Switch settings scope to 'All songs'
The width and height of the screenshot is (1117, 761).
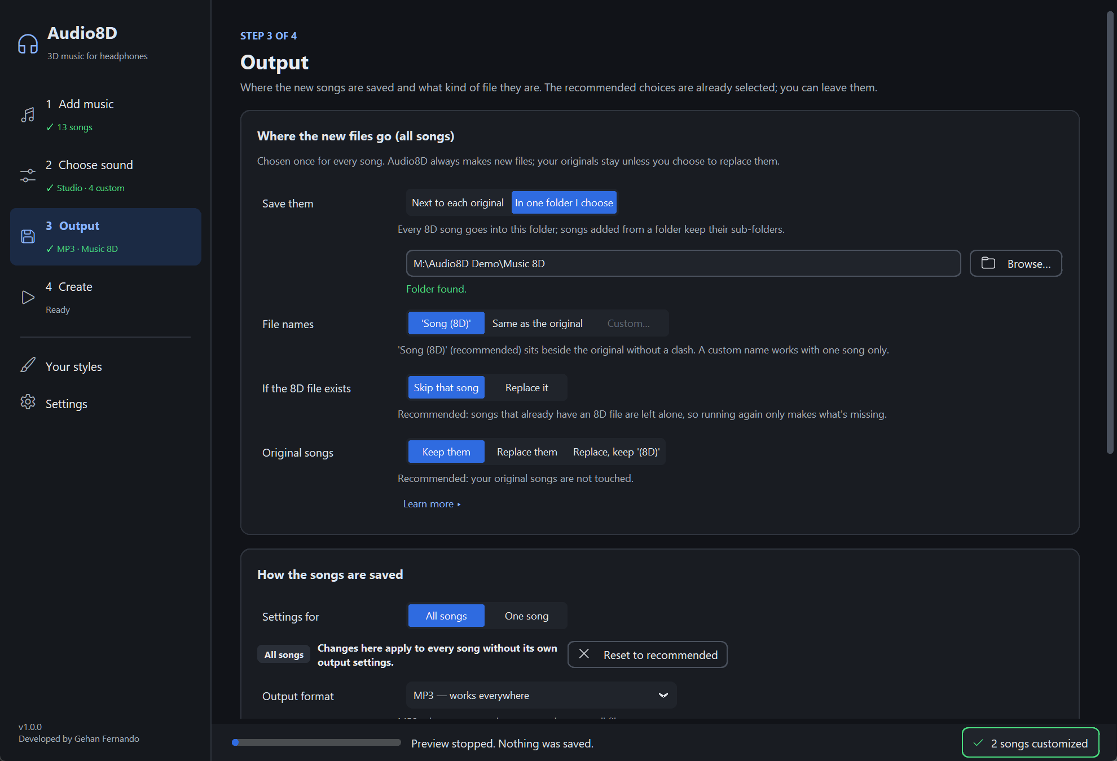click(x=446, y=616)
